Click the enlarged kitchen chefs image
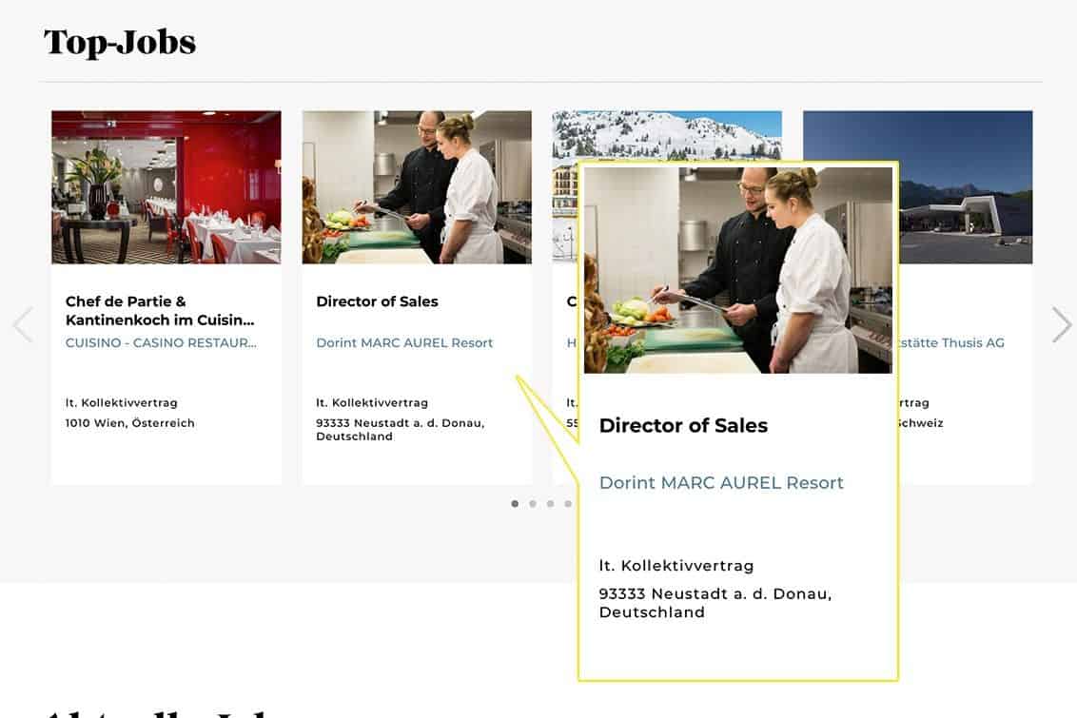The width and height of the screenshot is (1077, 718). point(737,270)
